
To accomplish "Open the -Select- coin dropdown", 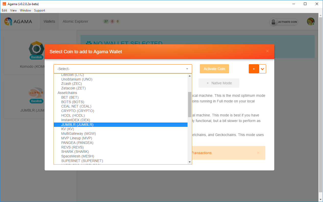I will [123, 69].
